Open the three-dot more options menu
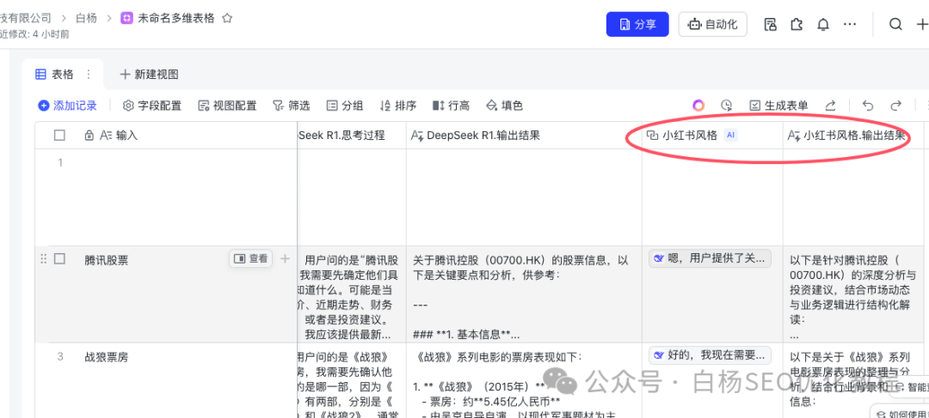Image resolution: width=929 pixels, height=418 pixels. (850, 25)
